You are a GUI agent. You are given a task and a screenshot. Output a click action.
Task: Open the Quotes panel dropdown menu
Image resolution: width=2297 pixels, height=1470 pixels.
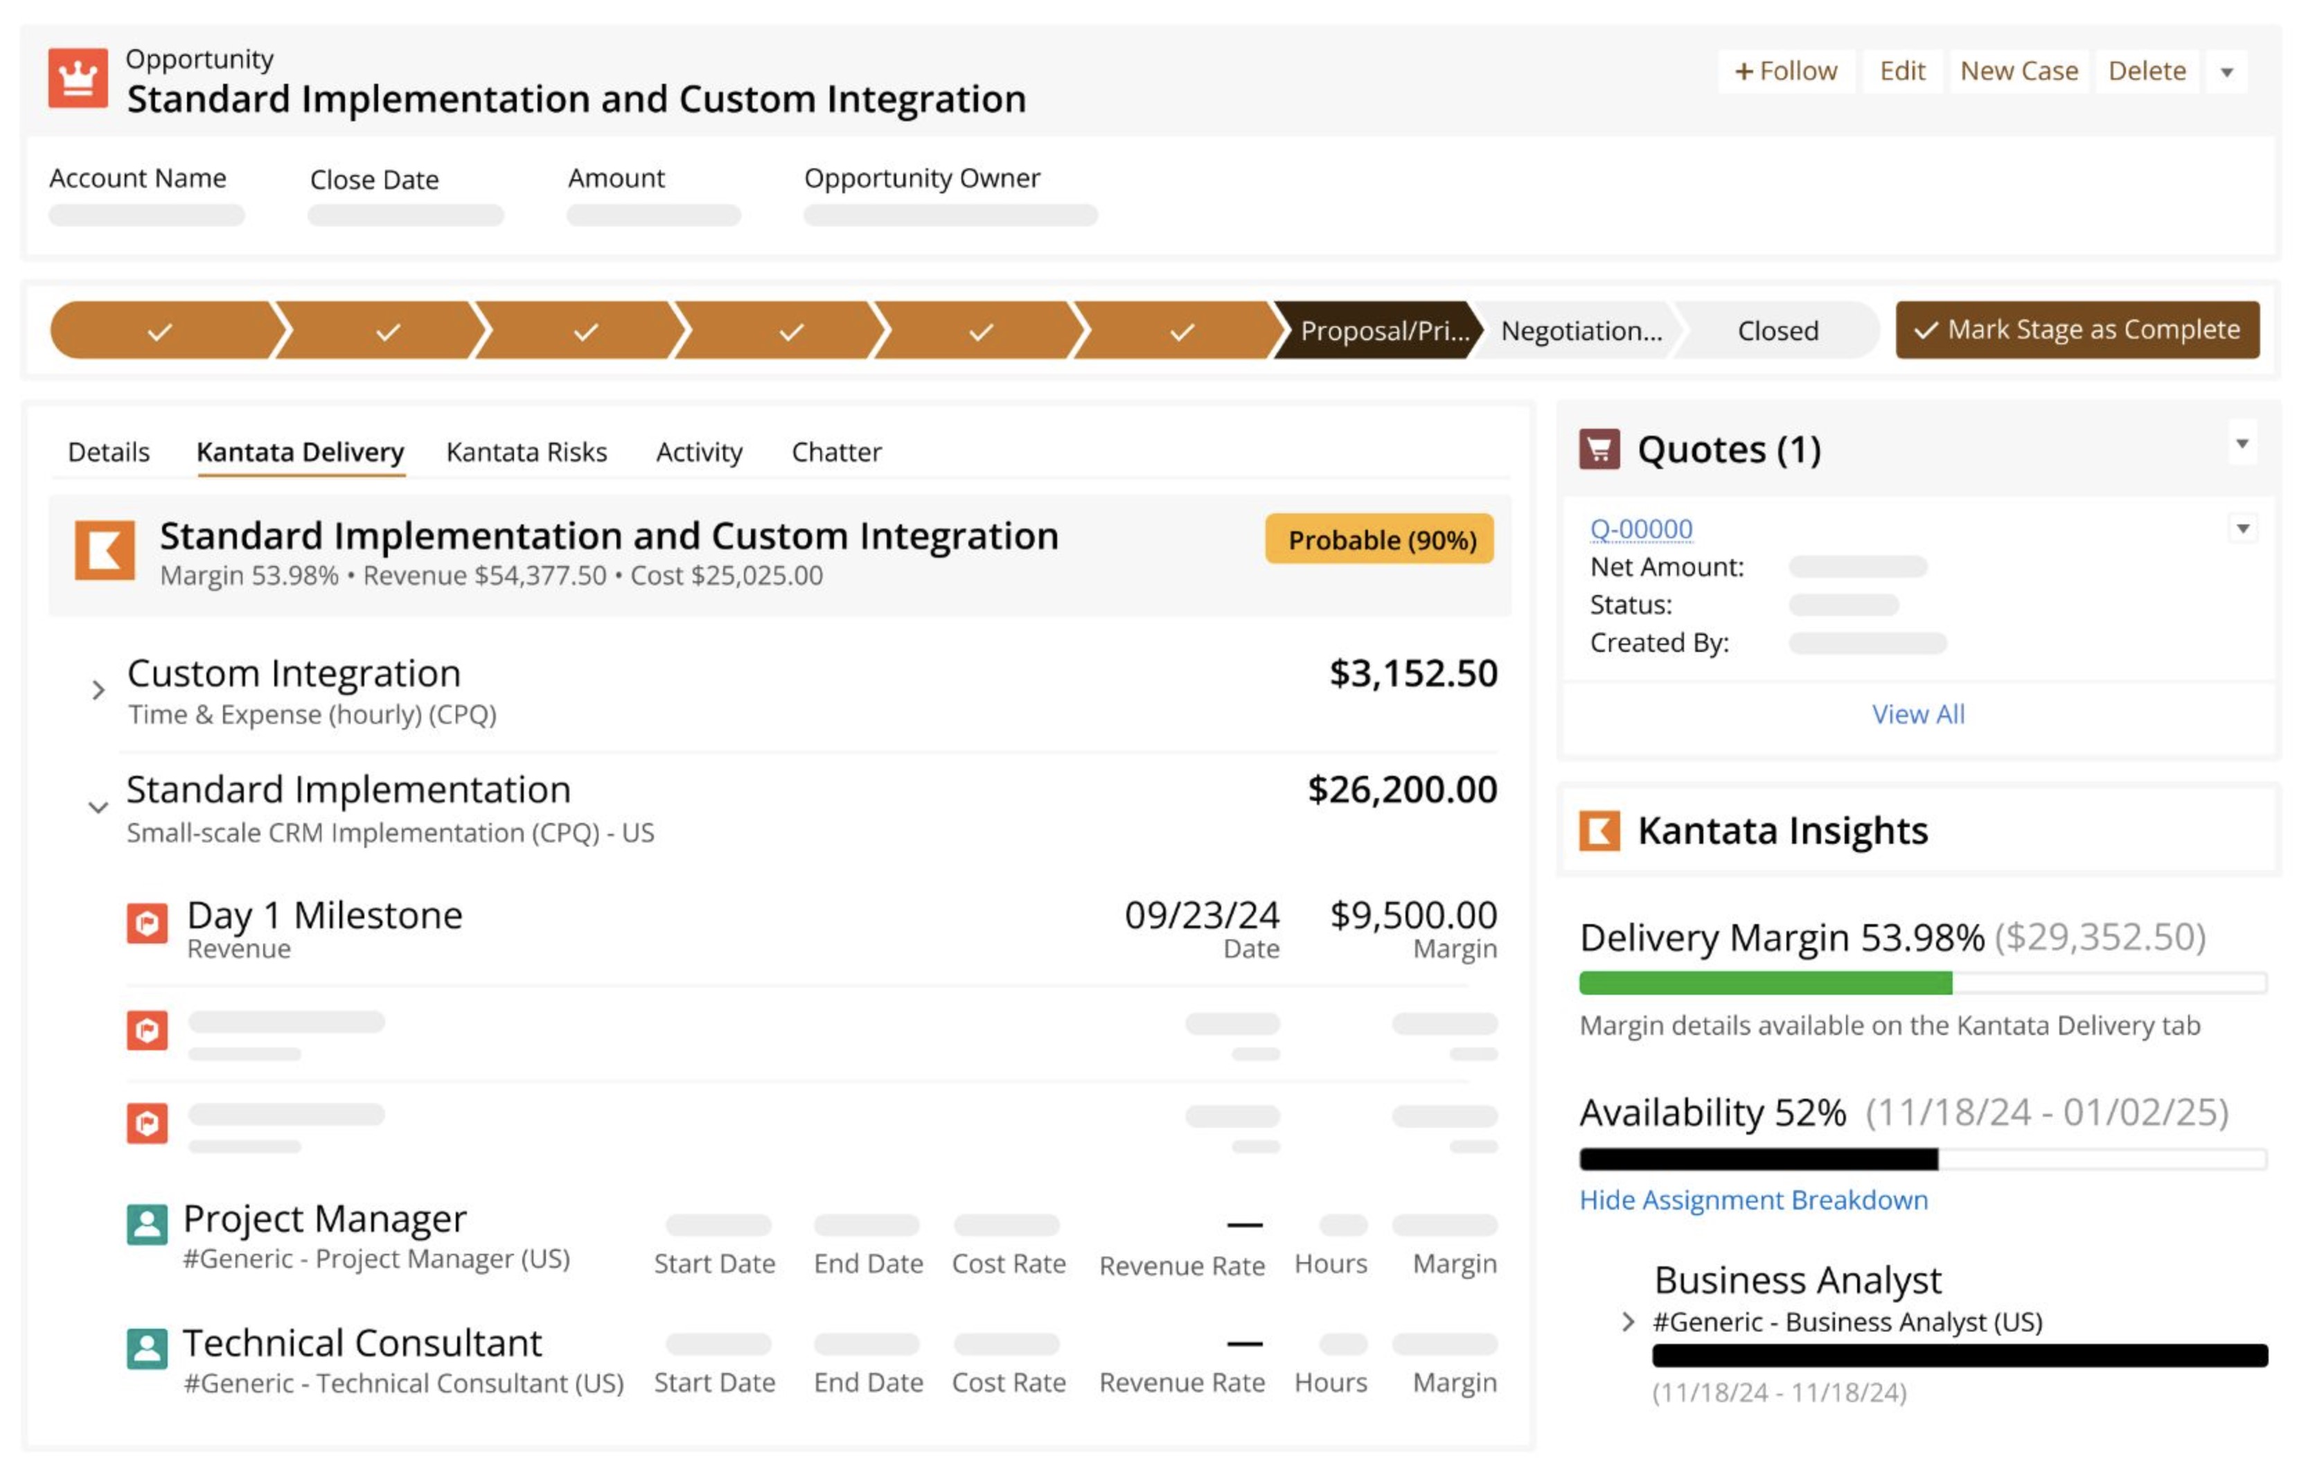tap(2242, 444)
